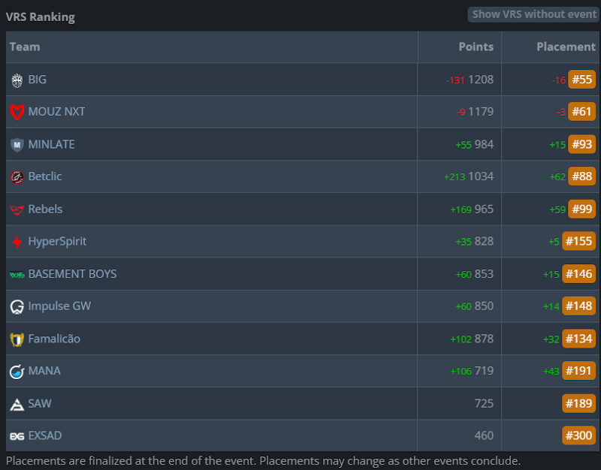Toggle Show VRS without event
Image resolution: width=601 pixels, height=470 pixels.
[533, 14]
